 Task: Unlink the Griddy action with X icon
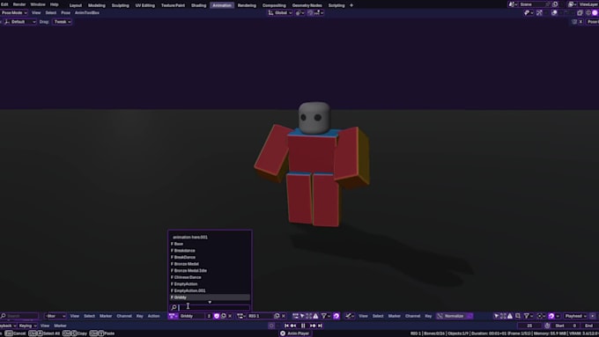[230, 316]
